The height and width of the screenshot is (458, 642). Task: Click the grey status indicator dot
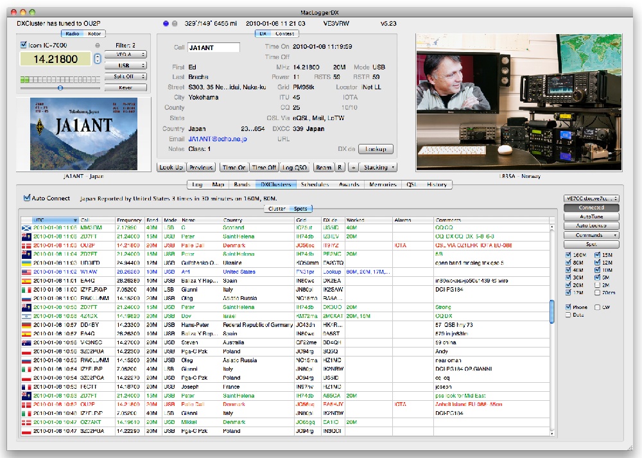tap(175, 23)
